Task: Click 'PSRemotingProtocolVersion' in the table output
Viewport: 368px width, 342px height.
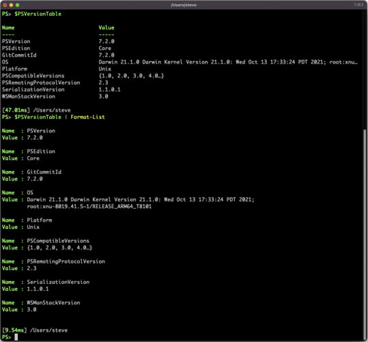Action: [x=41, y=83]
